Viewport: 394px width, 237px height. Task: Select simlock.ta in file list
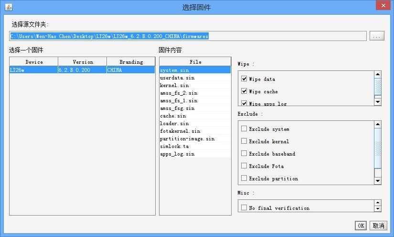coord(195,146)
